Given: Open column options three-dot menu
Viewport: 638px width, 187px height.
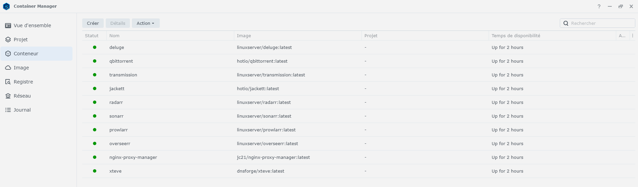Looking at the screenshot, I should tap(633, 36).
